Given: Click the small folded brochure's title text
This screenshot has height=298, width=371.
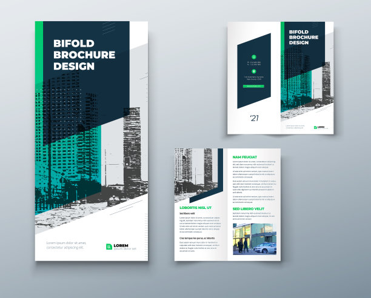Looking at the screenshot, I should pos(303,37).
